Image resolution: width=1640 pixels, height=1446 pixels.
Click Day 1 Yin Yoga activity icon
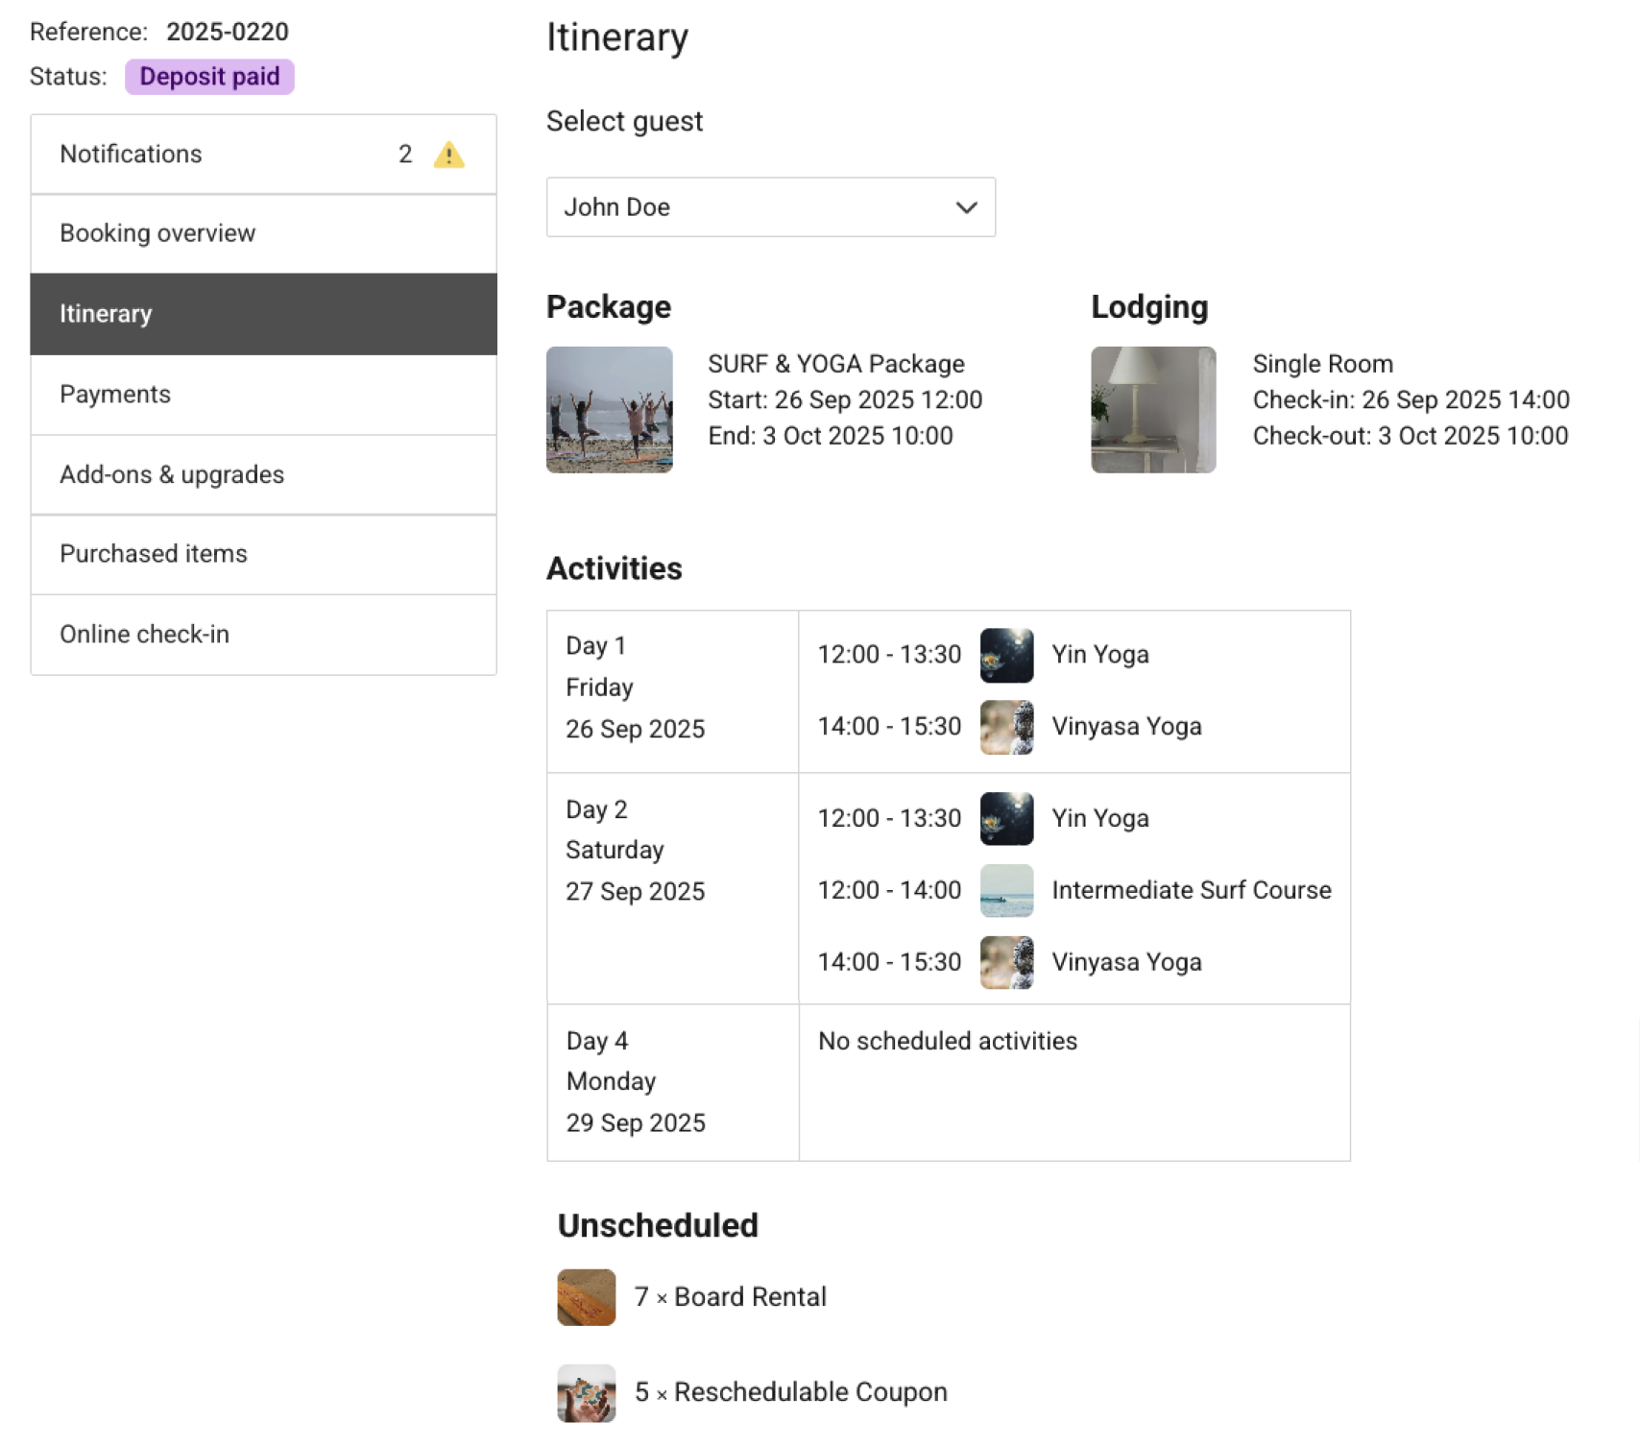1006,655
